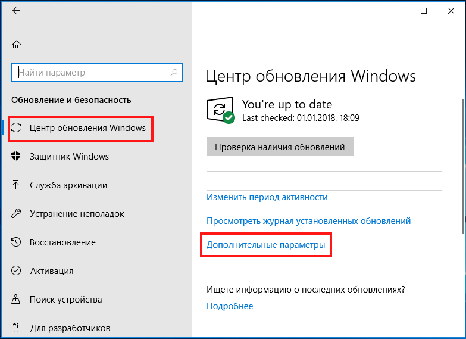The width and height of the screenshot is (466, 339).
Task: Click the clock icon for Восстановление
Action: coord(16,242)
